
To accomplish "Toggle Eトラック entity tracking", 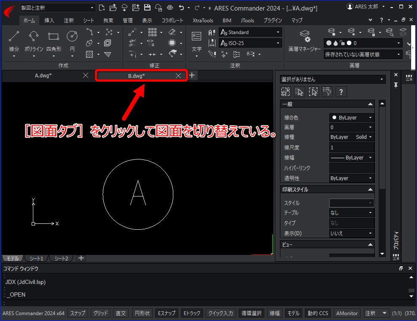I will (192, 313).
